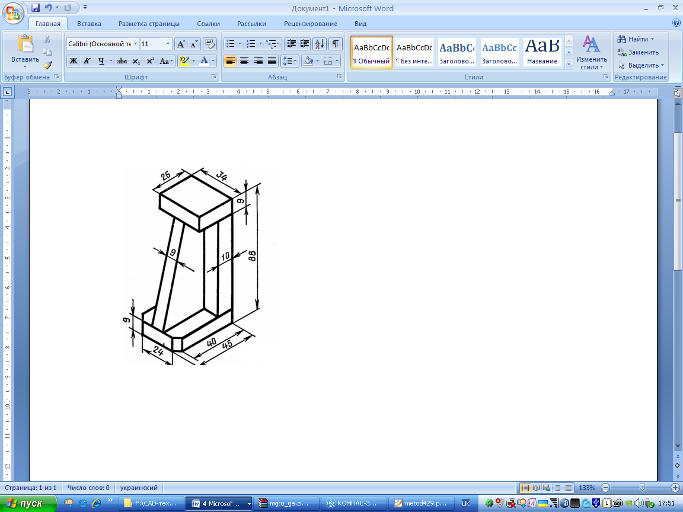Toggle italic (К) formatting
Image resolution: width=683 pixels, height=512 pixels.
[x=87, y=60]
